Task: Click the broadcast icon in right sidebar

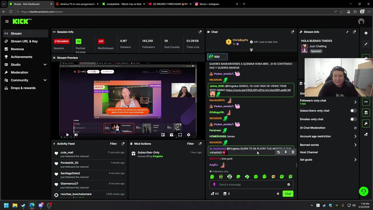Action: coord(366,101)
